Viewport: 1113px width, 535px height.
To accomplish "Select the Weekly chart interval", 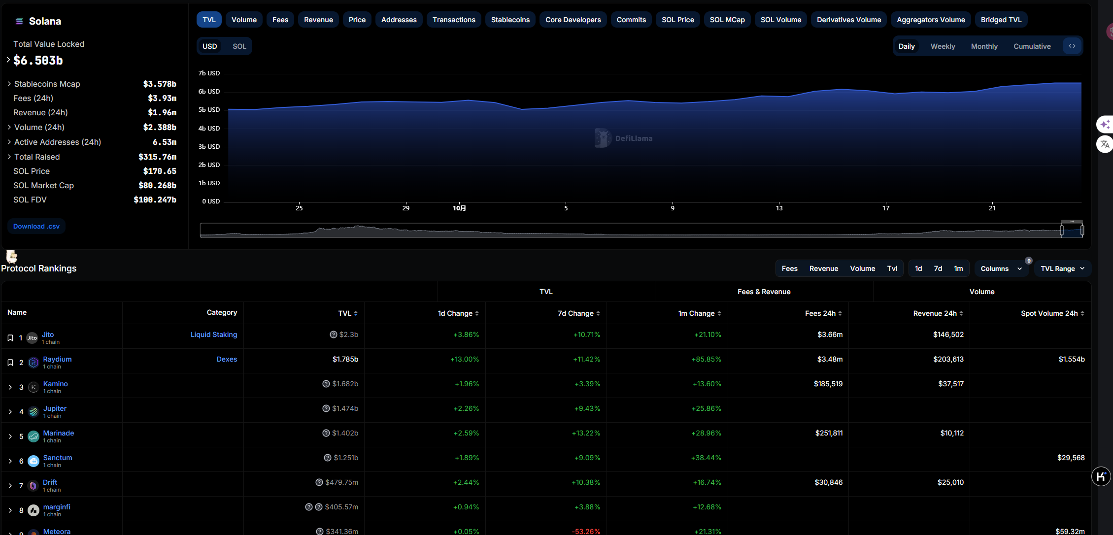I will [942, 46].
